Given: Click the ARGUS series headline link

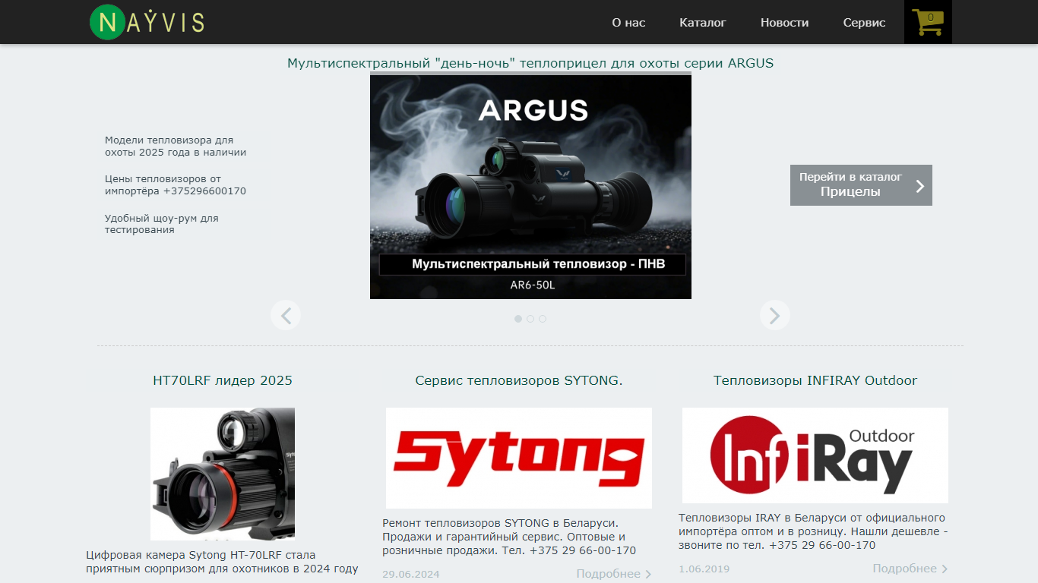Looking at the screenshot, I should 530,63.
